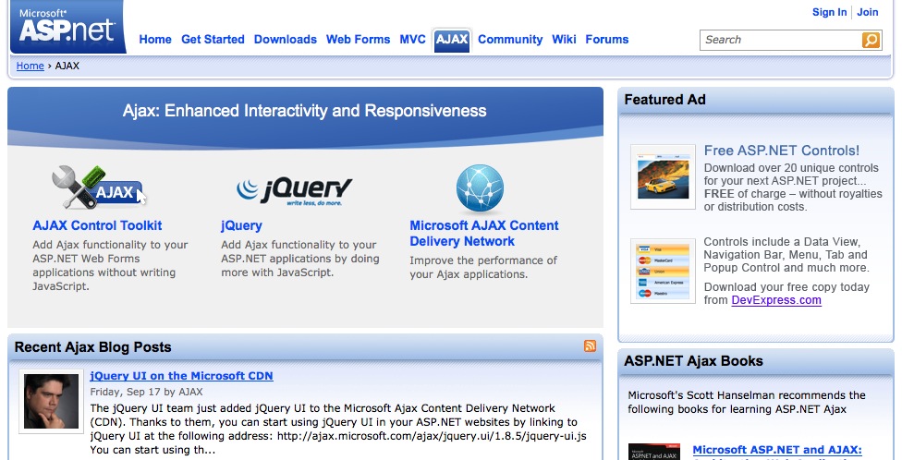Image resolution: width=902 pixels, height=460 pixels.
Task: Click the Friday, Sep 17 by AJAX byline
Action: tap(146, 393)
